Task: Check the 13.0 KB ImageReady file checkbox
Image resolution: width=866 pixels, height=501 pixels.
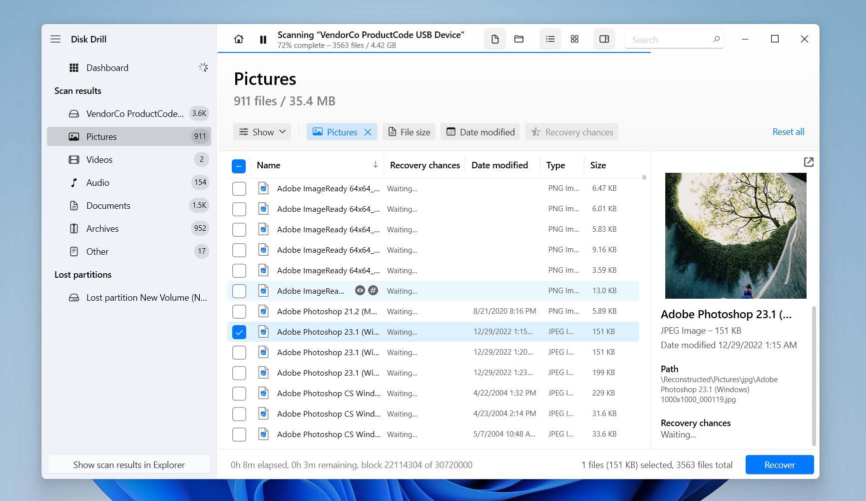Action: [239, 291]
